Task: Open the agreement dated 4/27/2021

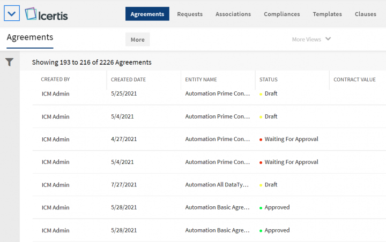Action: [124, 139]
